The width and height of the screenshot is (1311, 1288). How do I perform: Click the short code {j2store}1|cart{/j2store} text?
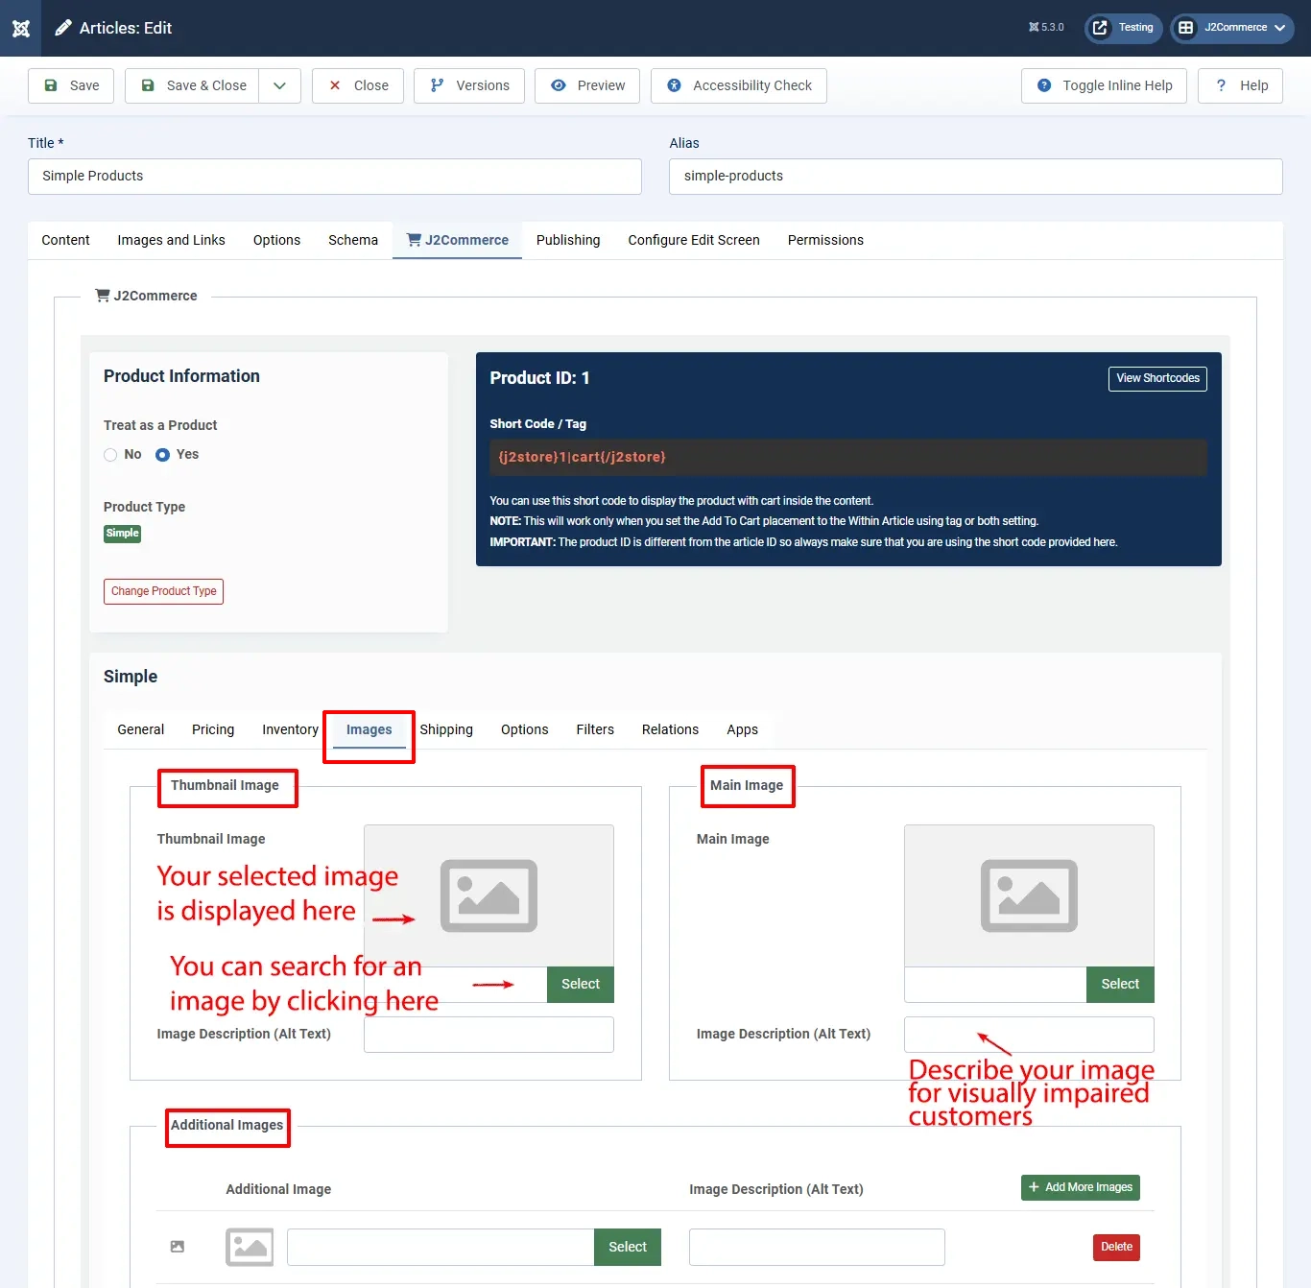[x=582, y=457]
